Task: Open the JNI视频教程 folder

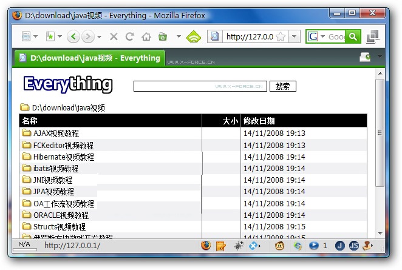Action: pos(53,180)
